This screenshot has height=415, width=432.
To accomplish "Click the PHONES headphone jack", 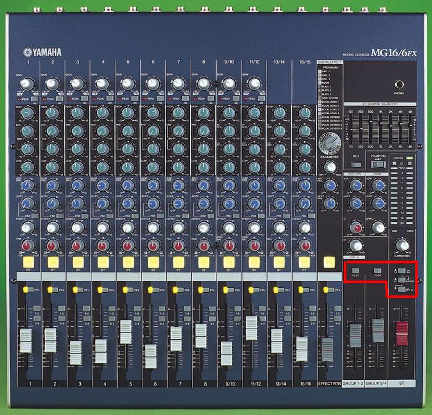I will 399,84.
